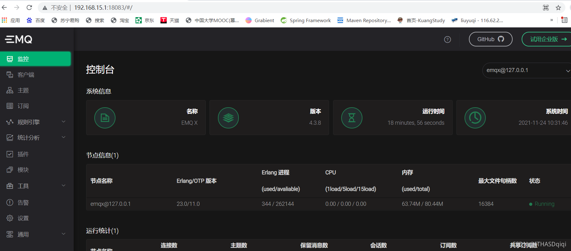571x251 pixels.
Task: Click the 运行时间 hourglass icon
Action: (x=352, y=118)
